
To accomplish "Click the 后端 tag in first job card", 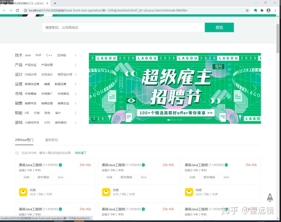I will (x=27, y=177).
